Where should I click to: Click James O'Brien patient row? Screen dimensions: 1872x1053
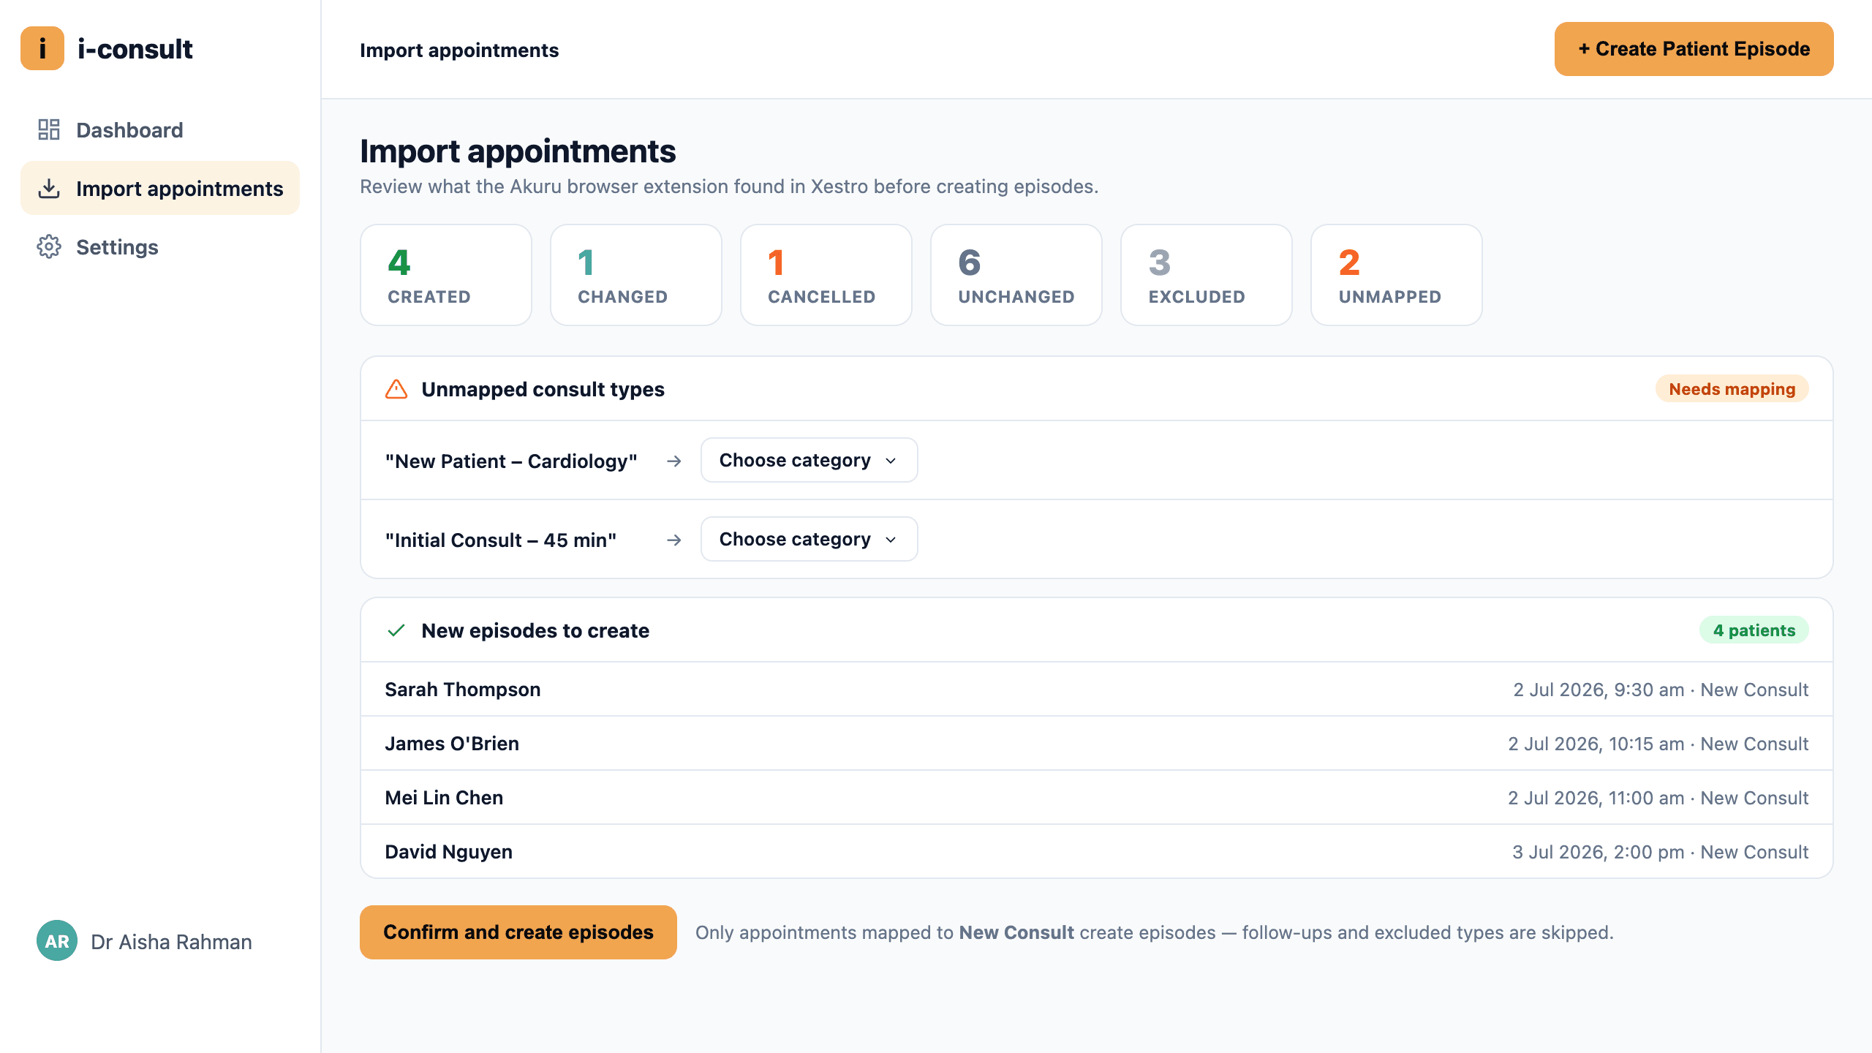(1097, 744)
